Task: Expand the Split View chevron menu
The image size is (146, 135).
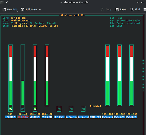Action: pos(40,9)
